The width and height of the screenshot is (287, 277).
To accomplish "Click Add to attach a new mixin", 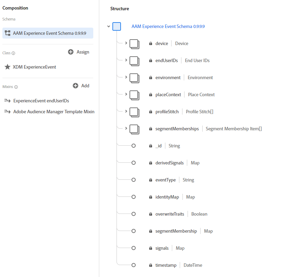I will [x=81, y=86].
